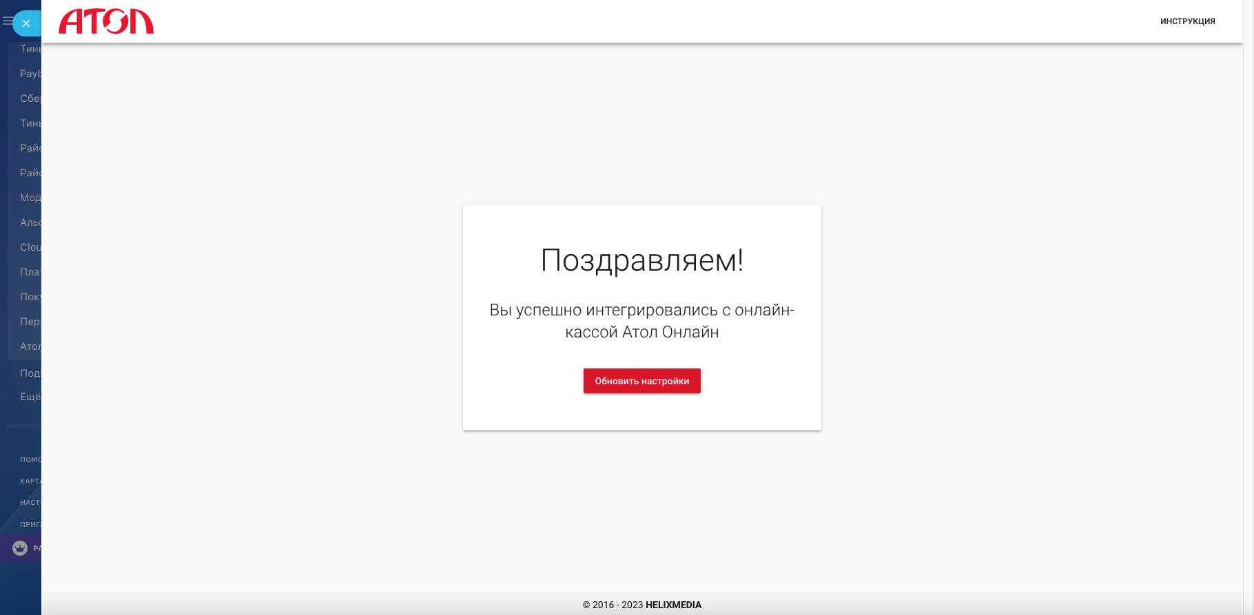Click the text 'Вы успешно интегрировались с онлайн-кассой'

(642, 321)
